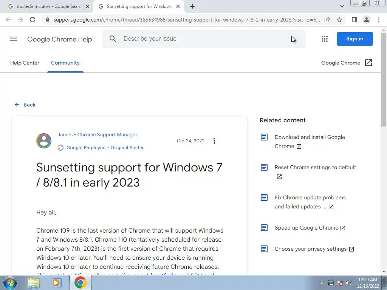Viewport: 387px width, 290px height.
Task: Click the address bar URL
Action: click(x=187, y=20)
